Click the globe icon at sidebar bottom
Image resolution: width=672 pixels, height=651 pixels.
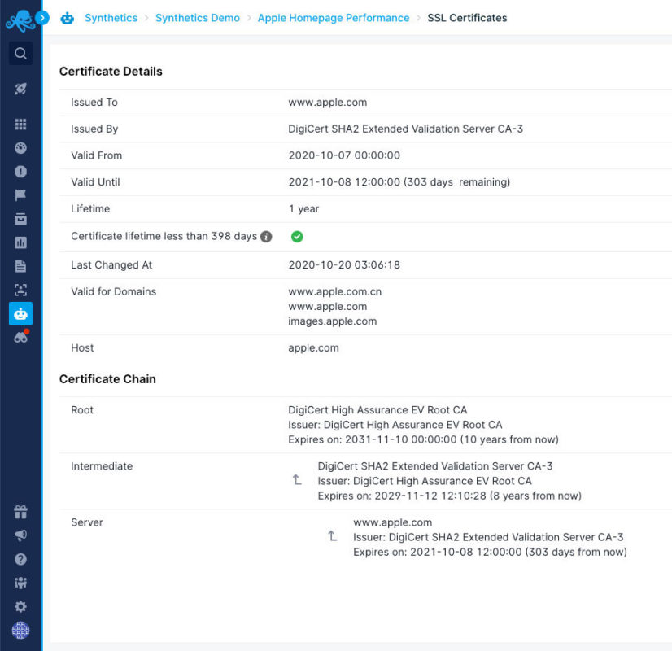click(20, 630)
